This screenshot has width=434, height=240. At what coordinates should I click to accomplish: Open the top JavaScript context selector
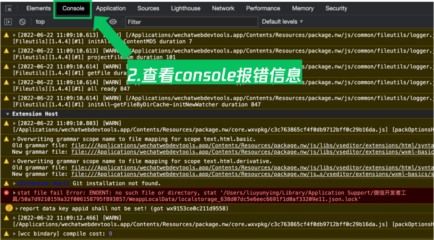(x=40, y=22)
